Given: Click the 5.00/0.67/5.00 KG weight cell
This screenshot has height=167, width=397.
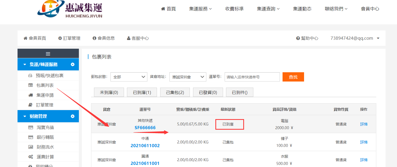Looking at the screenshot, I should click(193, 124).
